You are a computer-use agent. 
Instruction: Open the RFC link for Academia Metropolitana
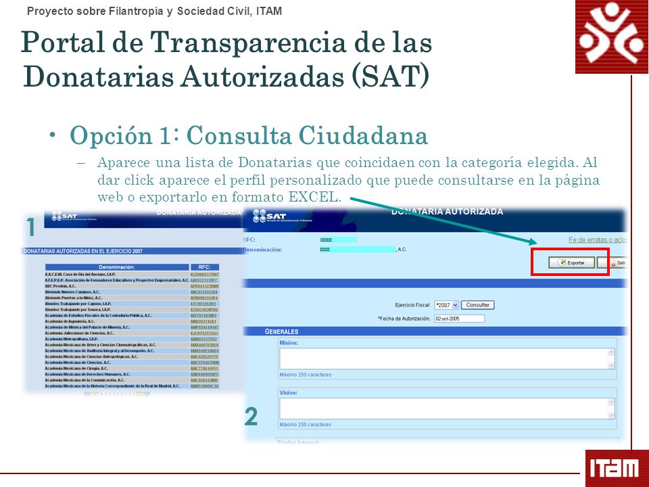tap(203, 339)
